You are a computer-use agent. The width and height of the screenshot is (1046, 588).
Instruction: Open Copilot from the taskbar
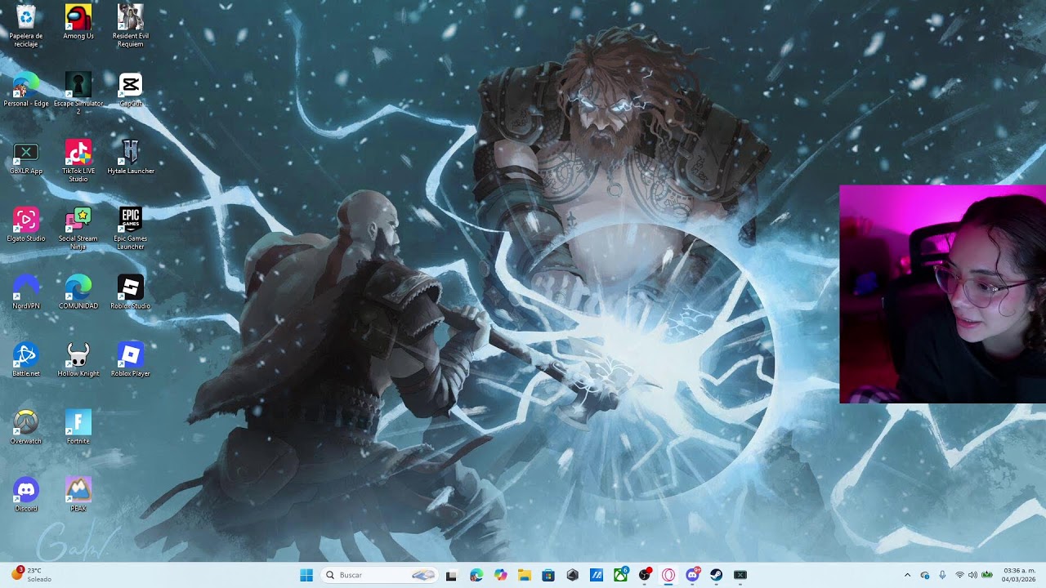coord(500,575)
